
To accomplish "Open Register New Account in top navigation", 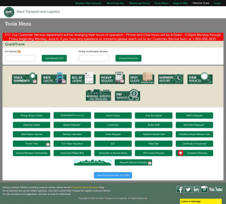I will [x=88, y=3].
